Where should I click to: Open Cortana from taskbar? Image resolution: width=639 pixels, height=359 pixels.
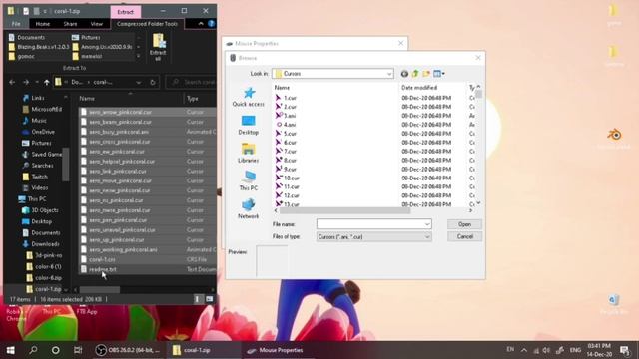coord(56,350)
